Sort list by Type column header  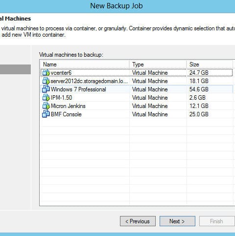click(158, 64)
